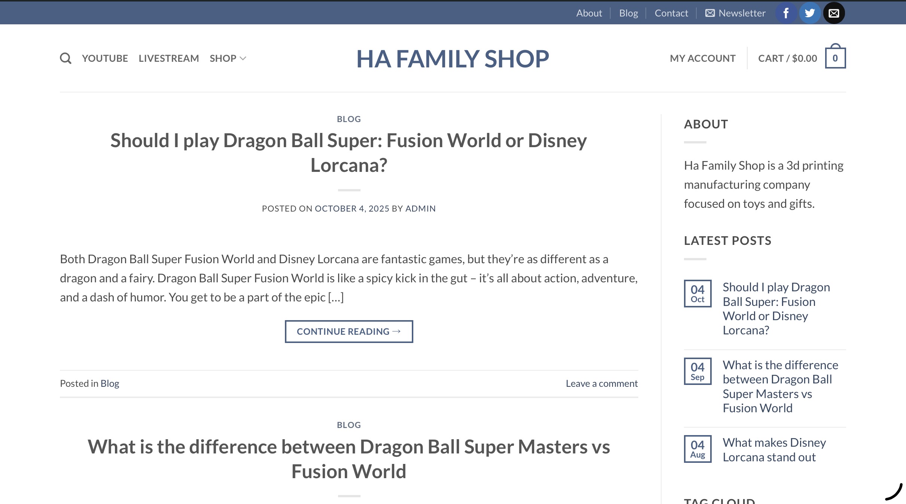Click the 04 Sep date badge
Screen dimensions: 906x504
pos(698,371)
